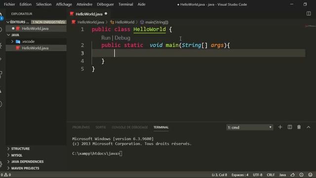Image resolution: width=316 pixels, height=178 pixels.
Task: Open the Terminal menu in menu bar
Action: 125,4
